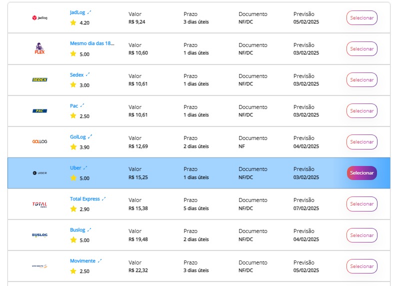Click the expand icon beside Movimente
This screenshot has height=286, width=396.
(x=99, y=260)
